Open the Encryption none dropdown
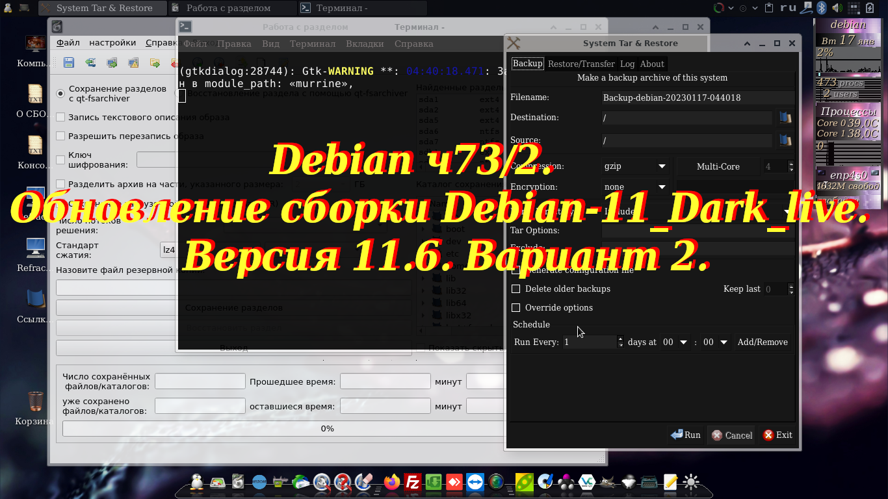The image size is (888, 499). pyautogui.click(x=636, y=187)
